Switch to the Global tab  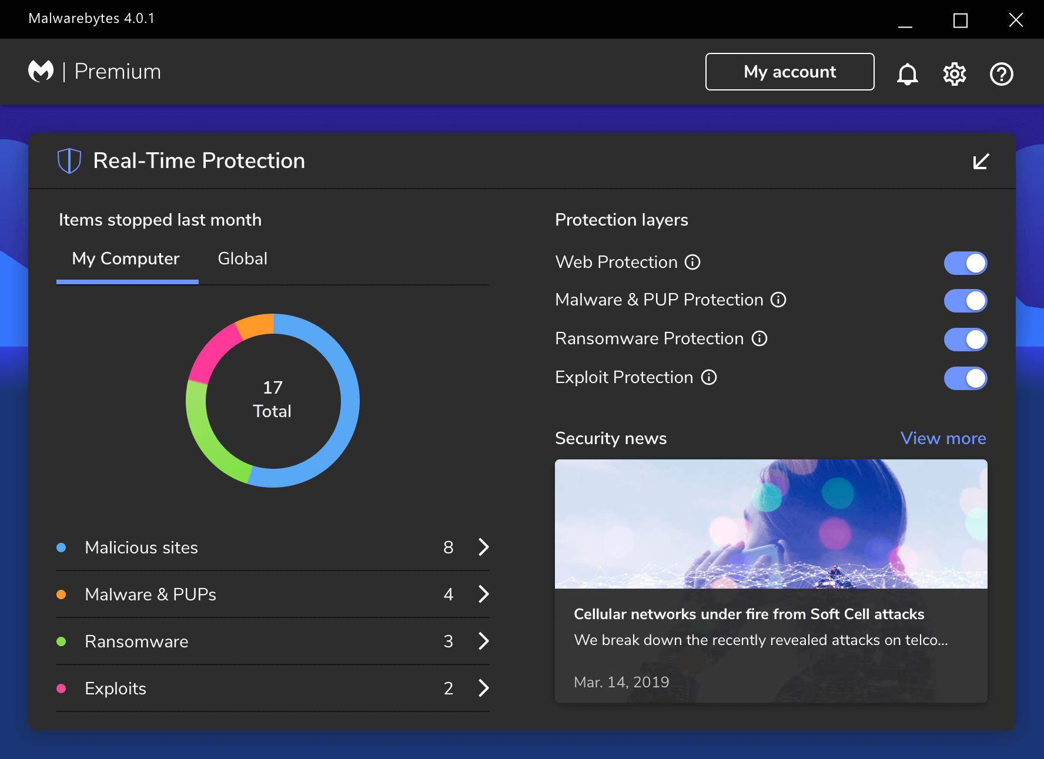pos(242,258)
